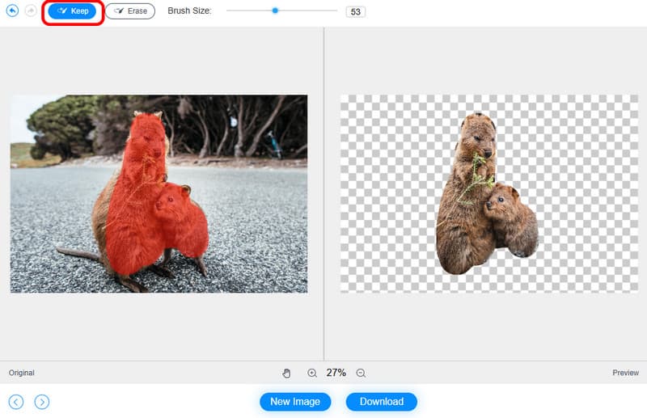Screen dimensions: 647x418
Task: Click the right end of the Brush Size track
Action: 335,11
